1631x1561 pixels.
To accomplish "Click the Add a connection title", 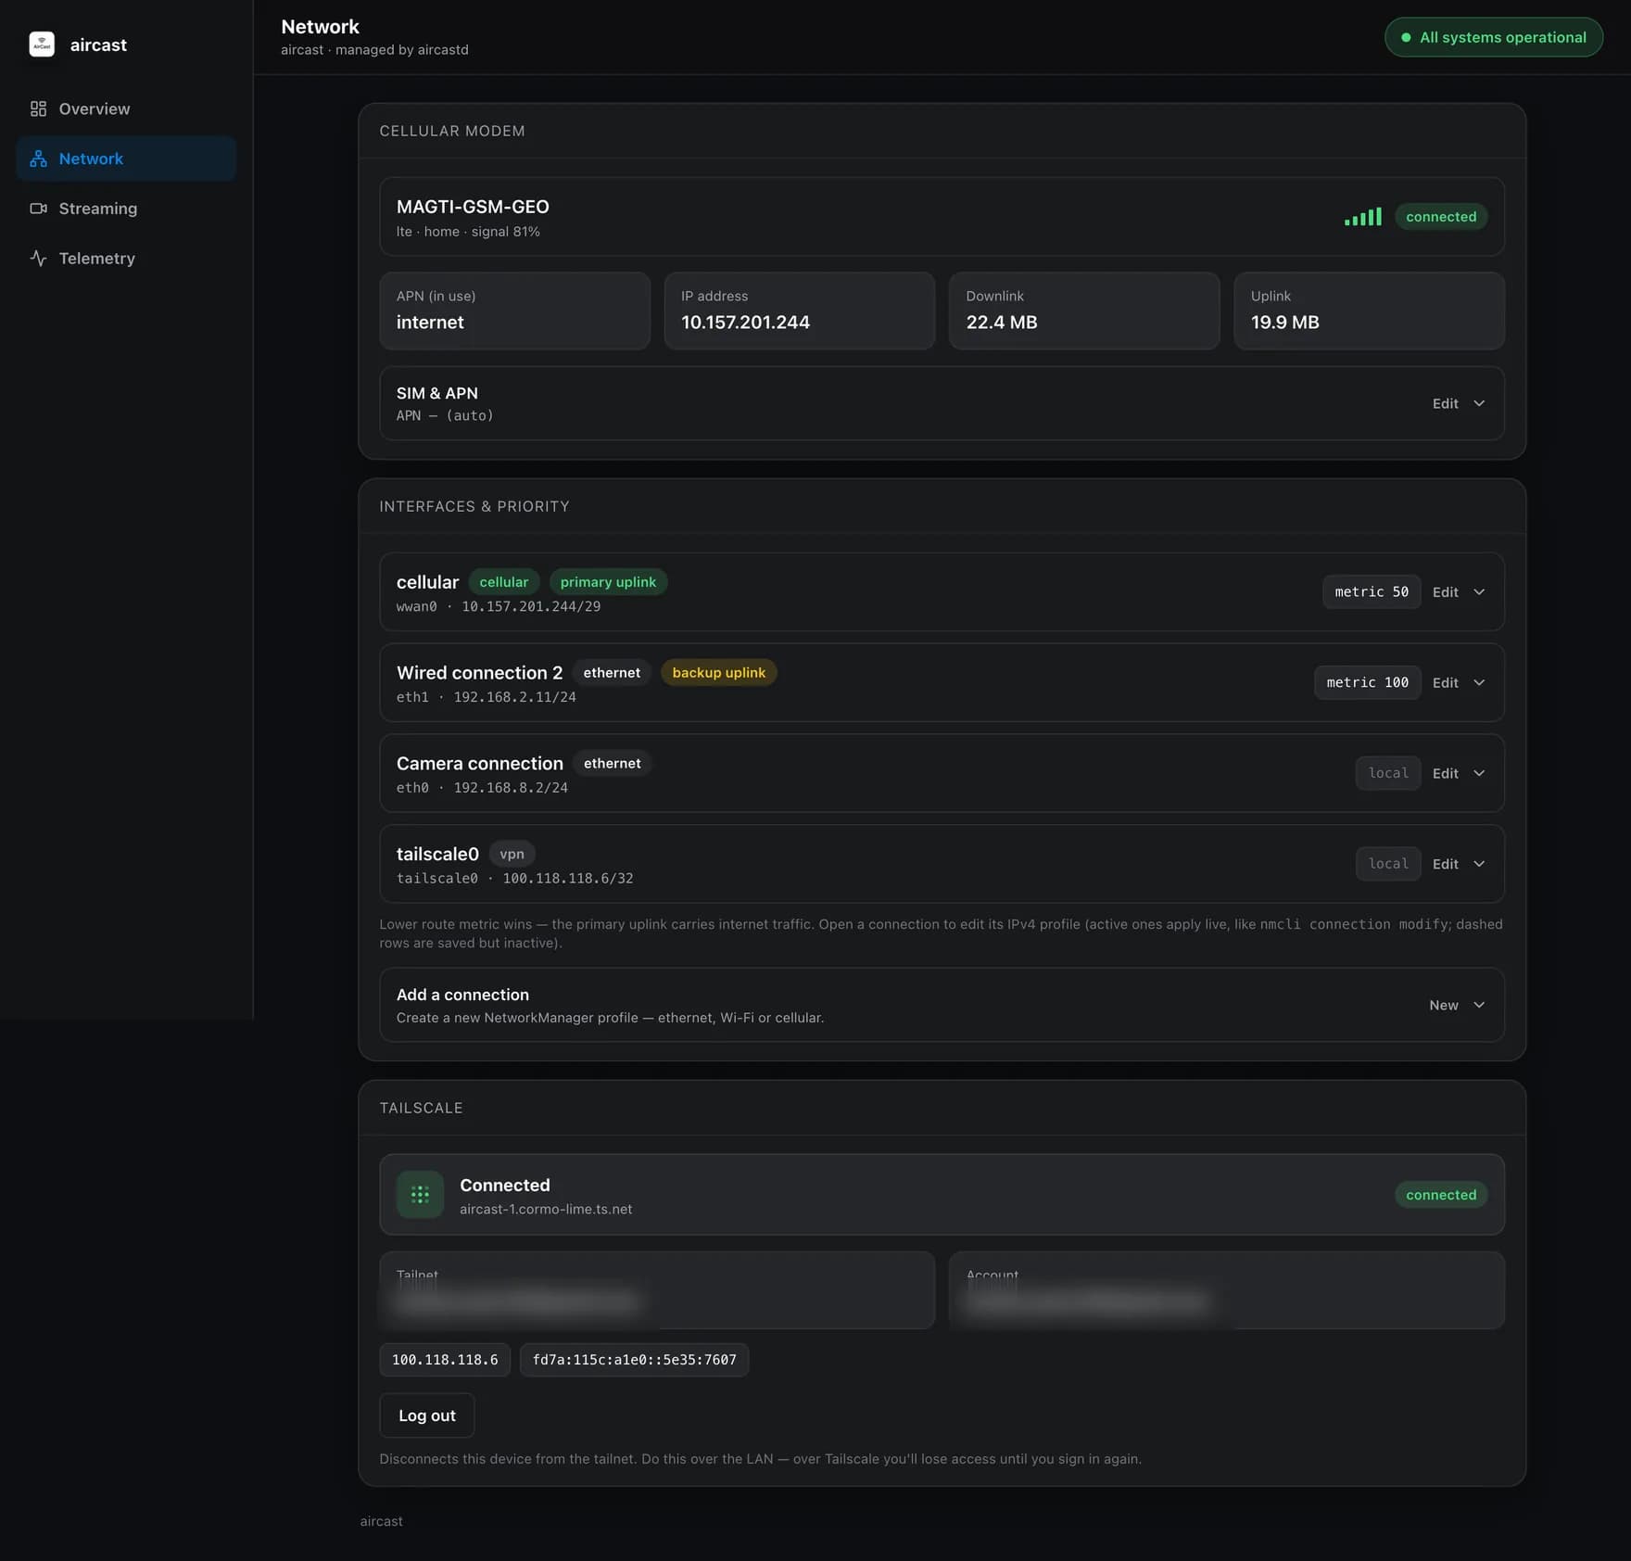I will click(462, 995).
